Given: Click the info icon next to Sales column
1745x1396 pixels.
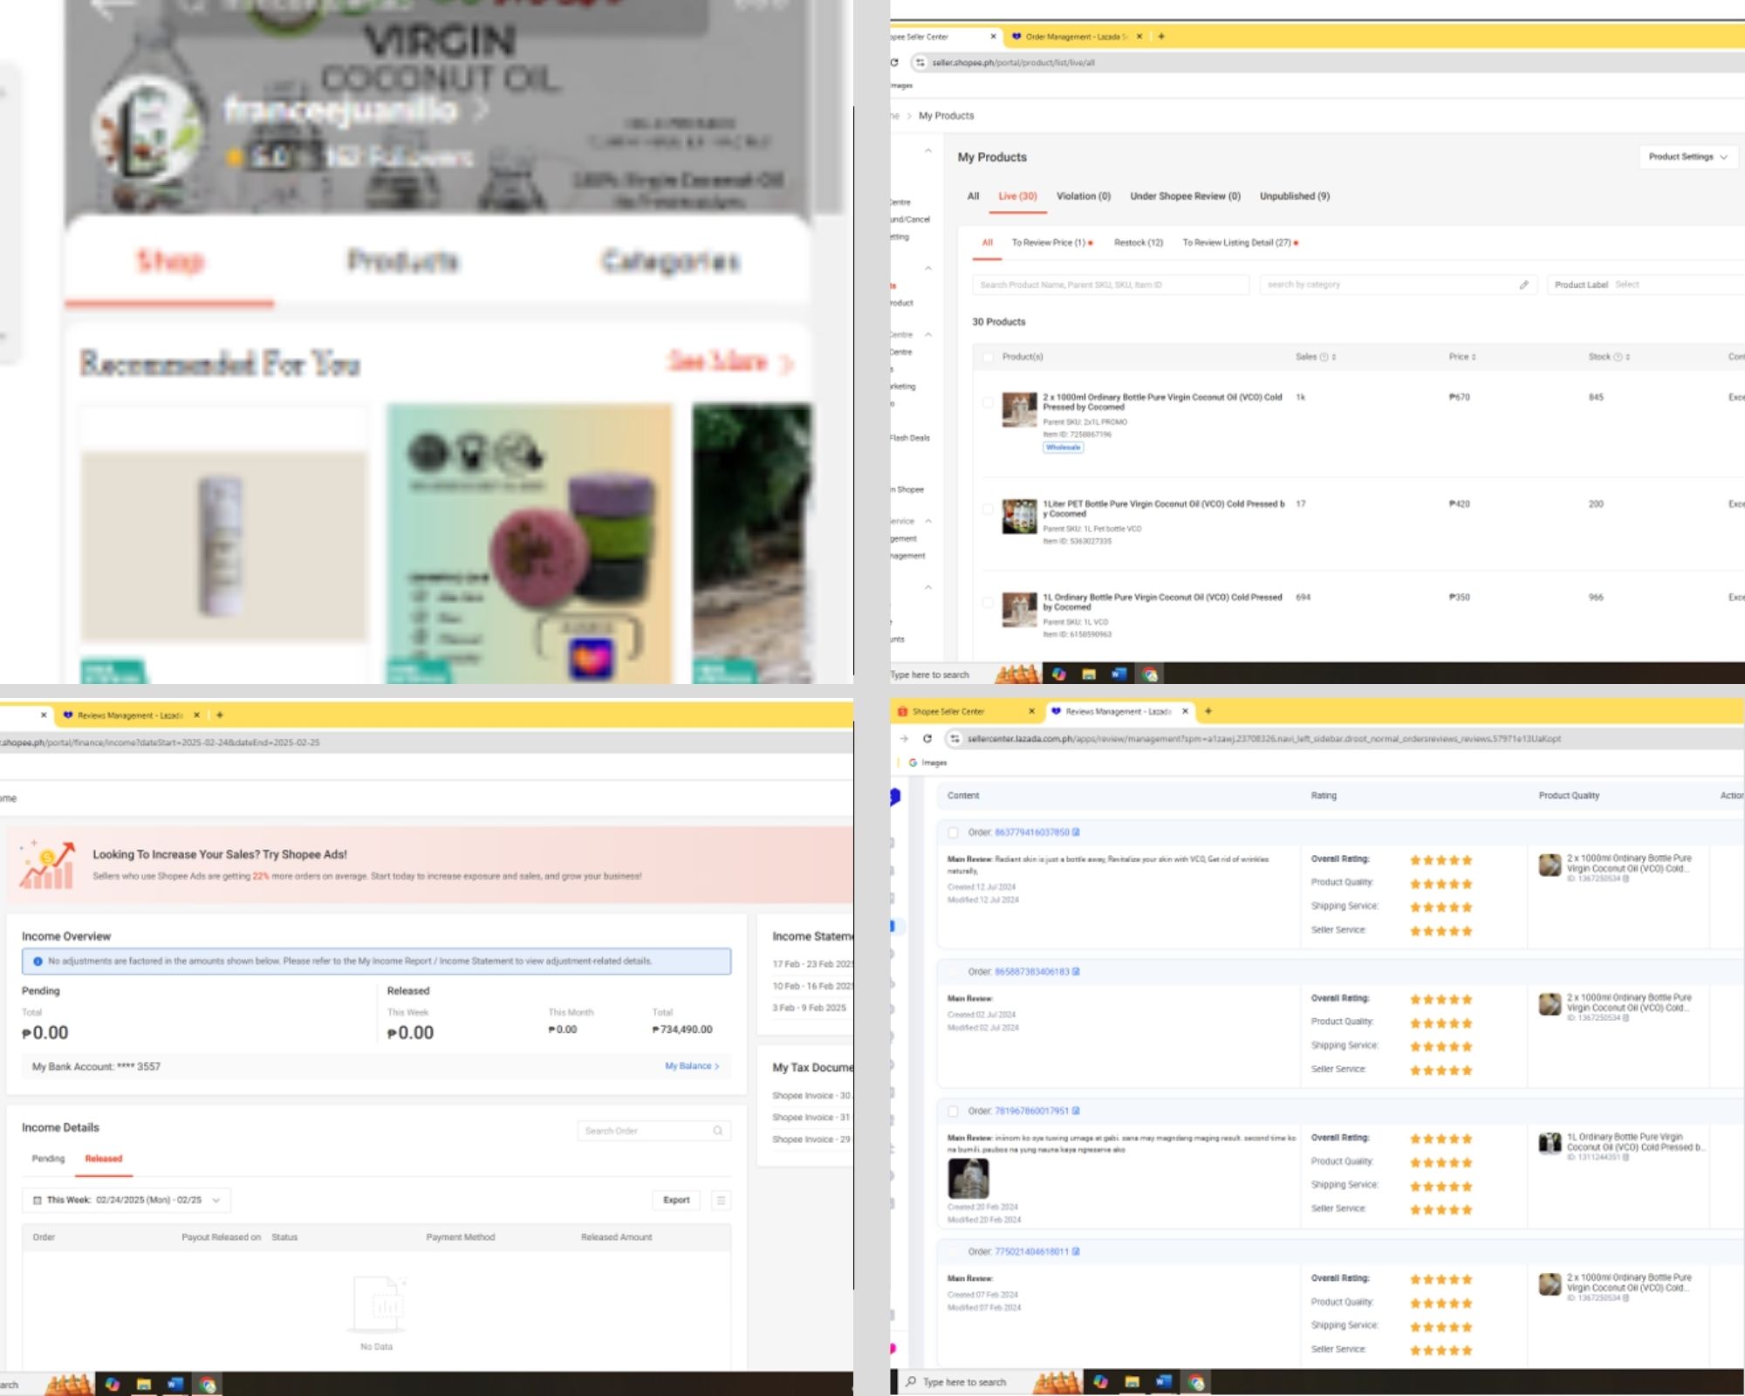Looking at the screenshot, I should click(1324, 357).
